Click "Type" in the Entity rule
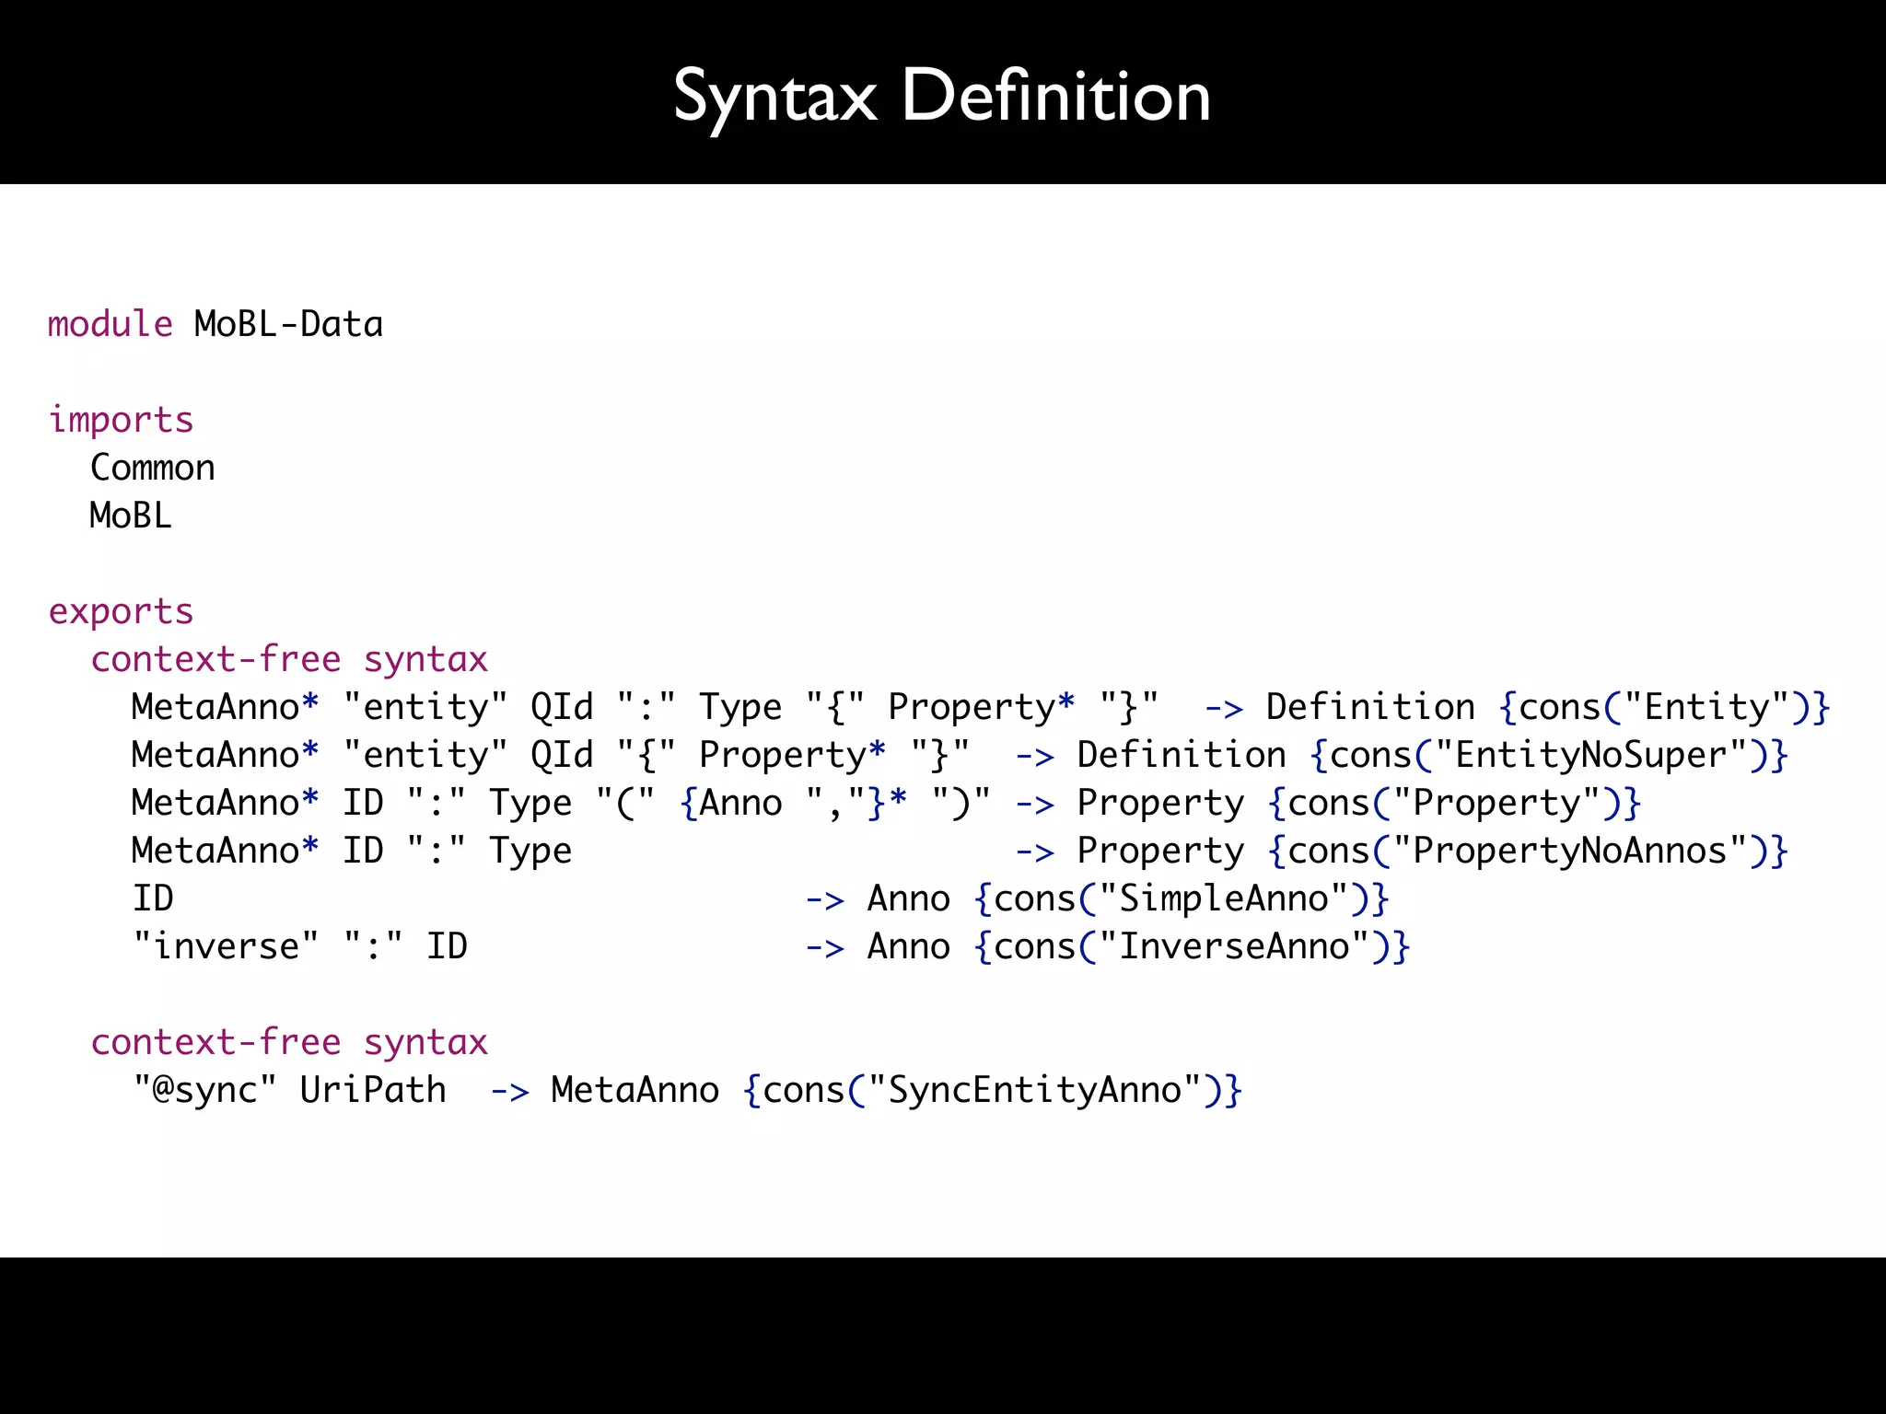 coord(740,709)
